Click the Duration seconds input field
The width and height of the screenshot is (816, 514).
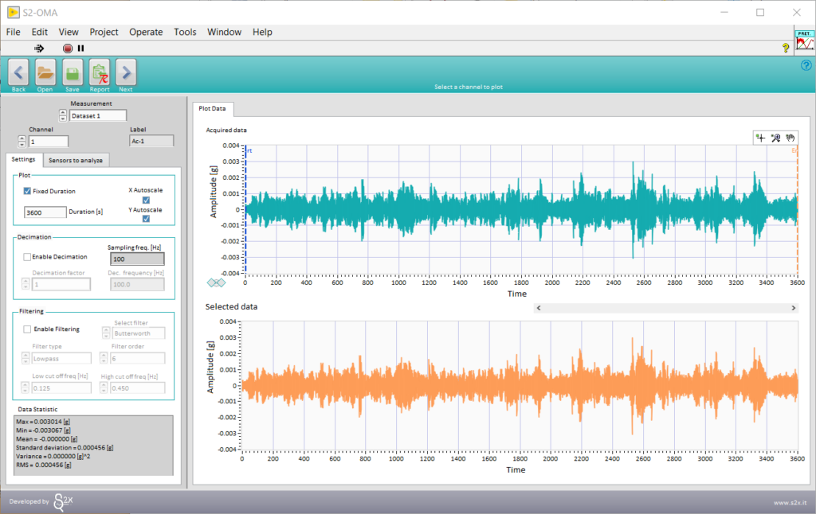point(45,212)
